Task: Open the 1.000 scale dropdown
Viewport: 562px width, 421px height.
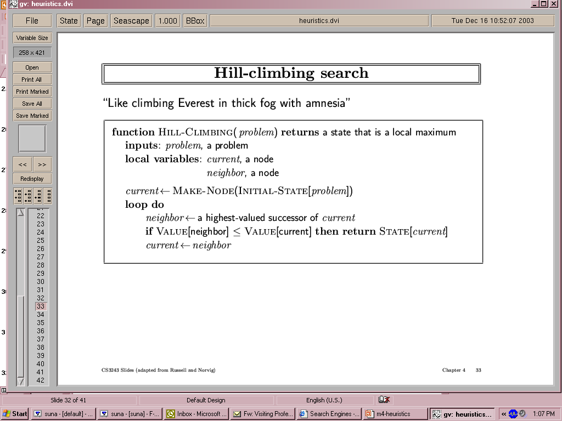Action: click(x=167, y=21)
